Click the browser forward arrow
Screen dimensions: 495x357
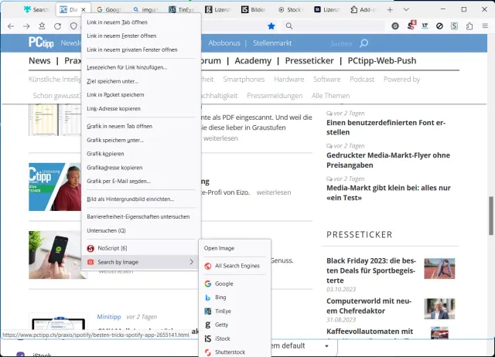26,26
